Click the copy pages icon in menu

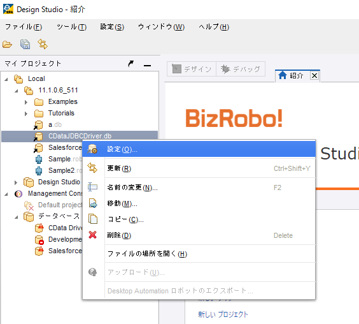[x=93, y=219]
